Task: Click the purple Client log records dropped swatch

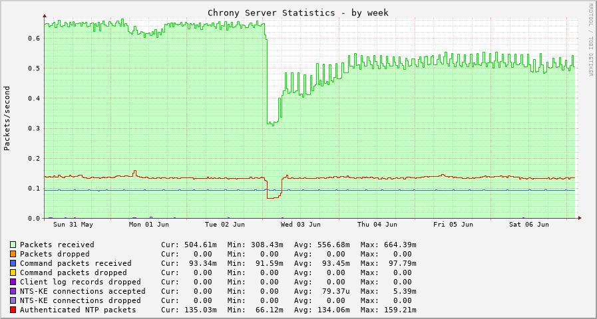Action: coord(13,282)
